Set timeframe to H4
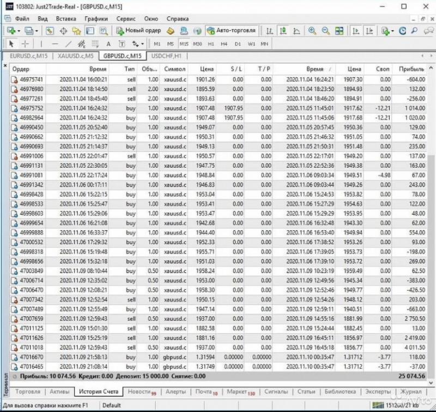The image size is (436, 412). pos(224,44)
